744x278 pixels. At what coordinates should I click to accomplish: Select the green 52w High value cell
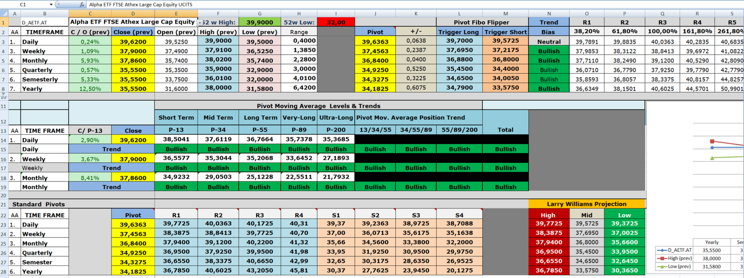pos(259,22)
